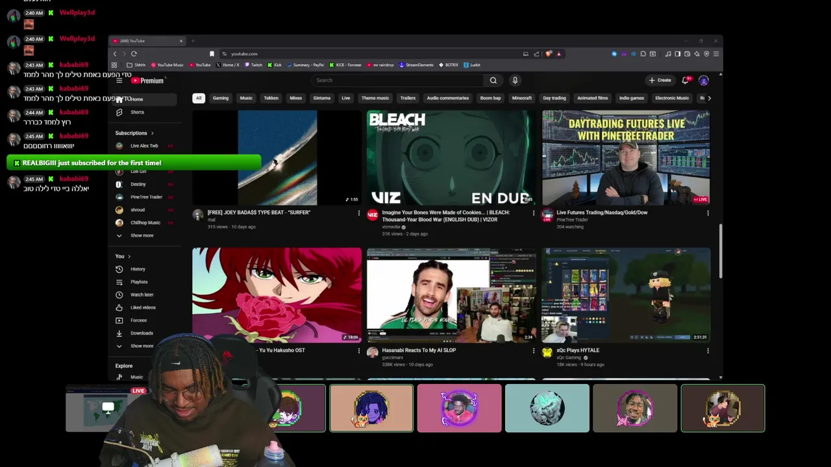
Task: Open the BOTRIX bookmark
Action: [449, 65]
